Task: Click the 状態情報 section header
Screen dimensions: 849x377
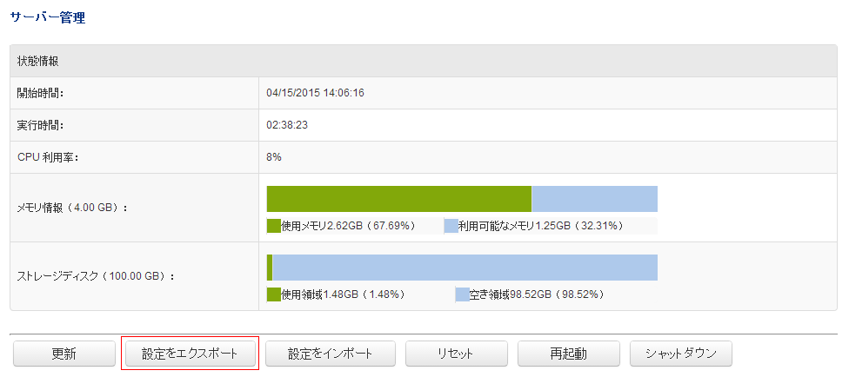Action: point(38,62)
